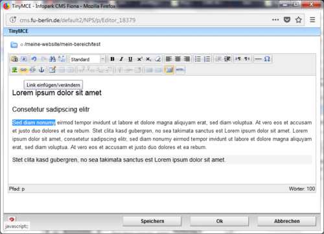Image resolution: width=324 pixels, height=234 pixels.
Task: Center align the text
Action: click(178, 59)
